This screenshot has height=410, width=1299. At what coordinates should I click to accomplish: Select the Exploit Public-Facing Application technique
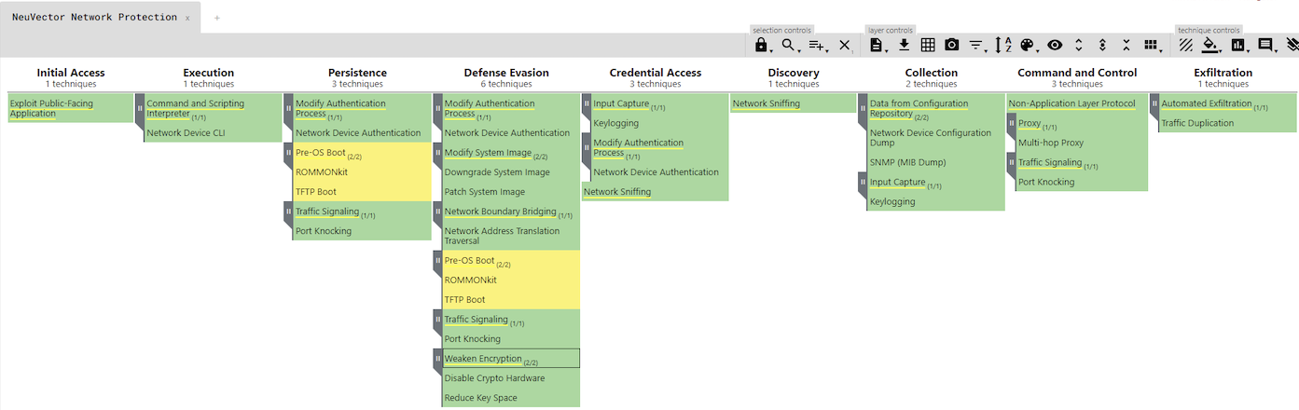(x=51, y=108)
